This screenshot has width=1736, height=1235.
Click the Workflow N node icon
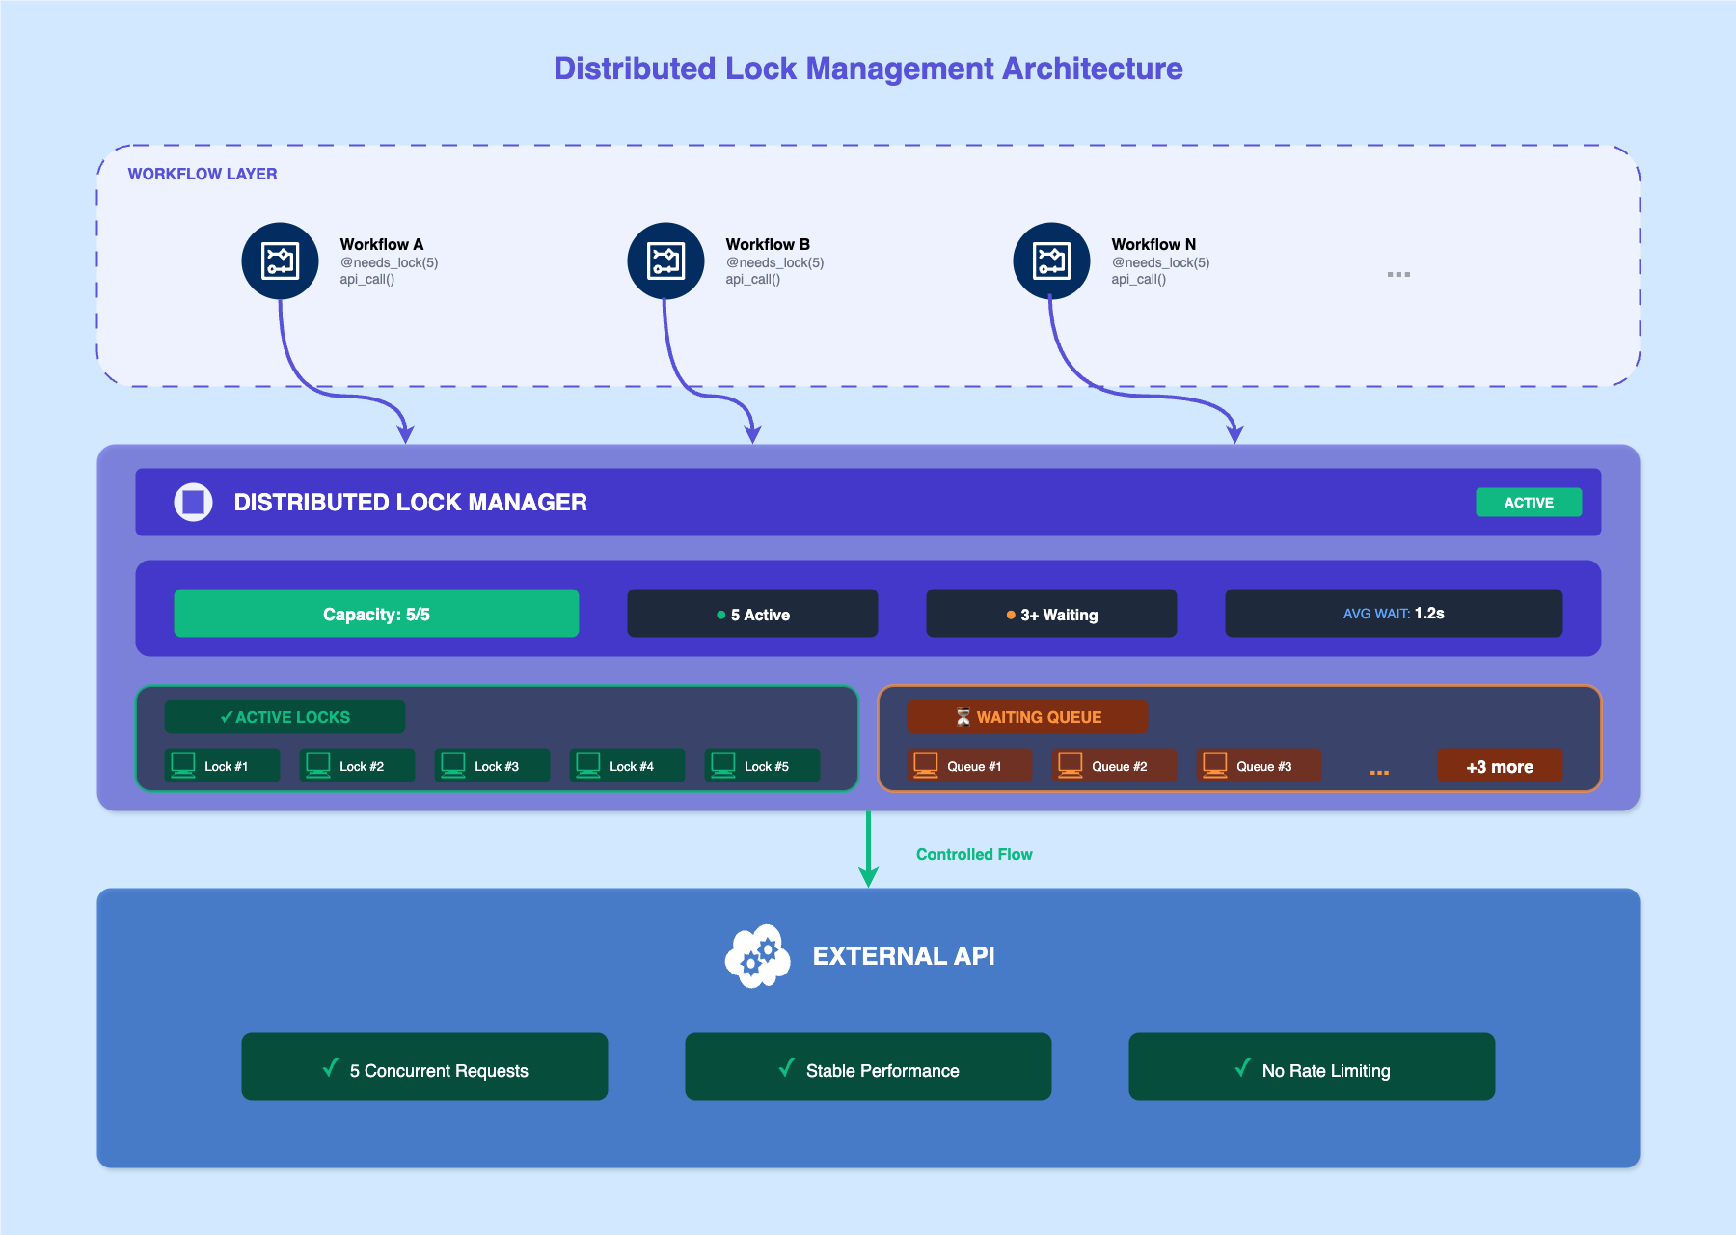pos(1051,261)
